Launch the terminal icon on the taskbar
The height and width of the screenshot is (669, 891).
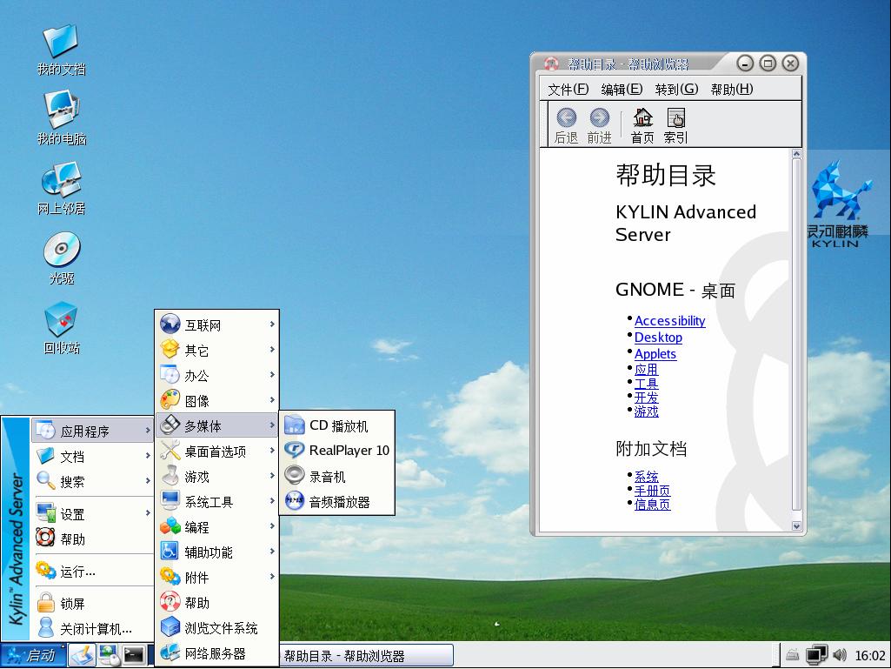(x=133, y=656)
